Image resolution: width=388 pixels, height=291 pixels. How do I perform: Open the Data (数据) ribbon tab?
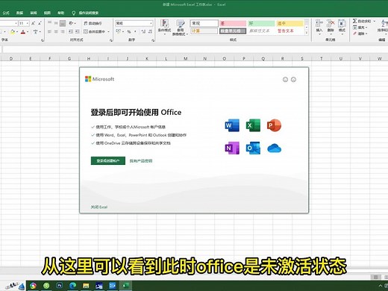coord(19,13)
